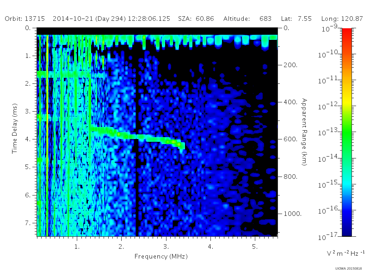370x278 pixels.
Task: Click the altitude value '683'
Action: (x=265, y=19)
